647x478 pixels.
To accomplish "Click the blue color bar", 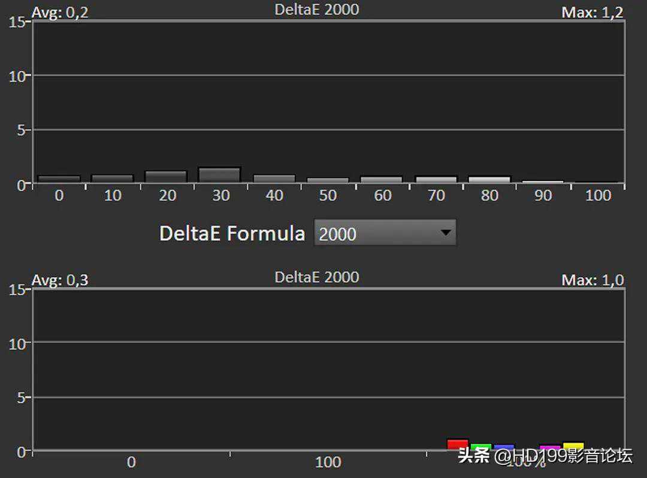I will click(x=504, y=447).
